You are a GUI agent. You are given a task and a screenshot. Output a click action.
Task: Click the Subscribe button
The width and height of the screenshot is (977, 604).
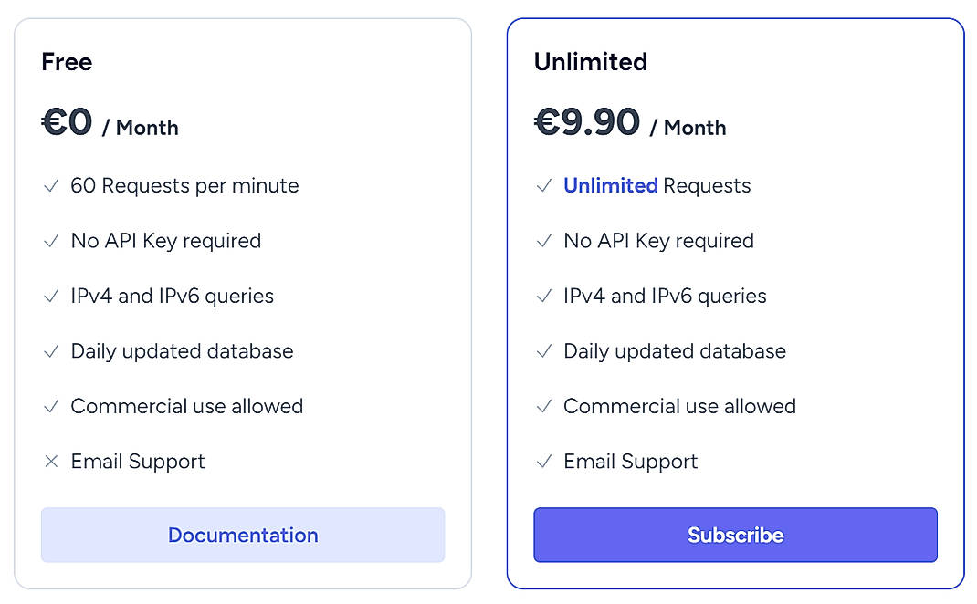pyautogui.click(x=735, y=536)
